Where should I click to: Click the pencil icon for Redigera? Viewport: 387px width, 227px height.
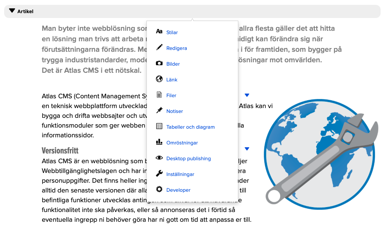click(x=159, y=48)
